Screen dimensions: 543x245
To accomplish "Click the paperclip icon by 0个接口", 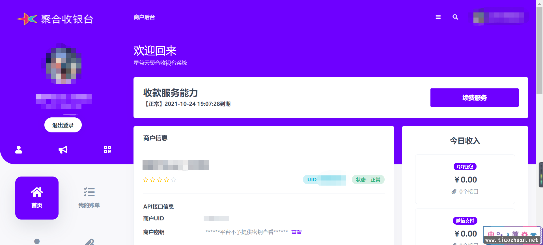I will pos(454,192).
